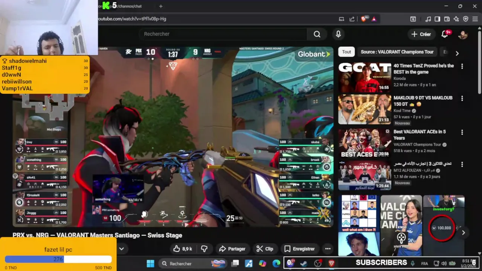This screenshot has height=271, width=482.
Task: Show more Shorts with right arrow
Action: coord(463,233)
